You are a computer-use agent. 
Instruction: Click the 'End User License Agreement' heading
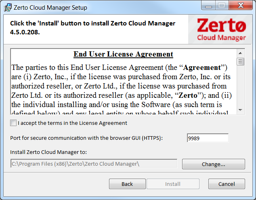(x=123, y=54)
